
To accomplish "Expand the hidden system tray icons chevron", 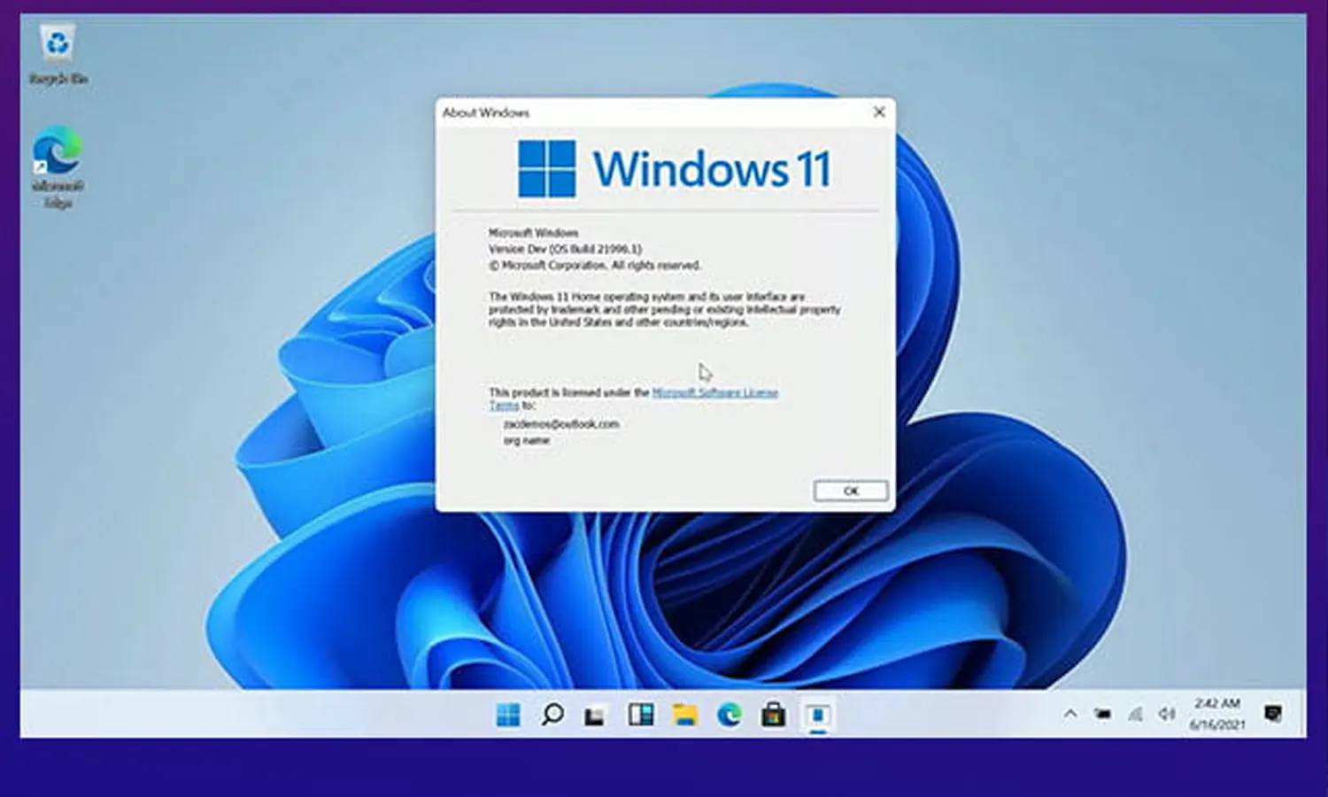I will (1070, 714).
